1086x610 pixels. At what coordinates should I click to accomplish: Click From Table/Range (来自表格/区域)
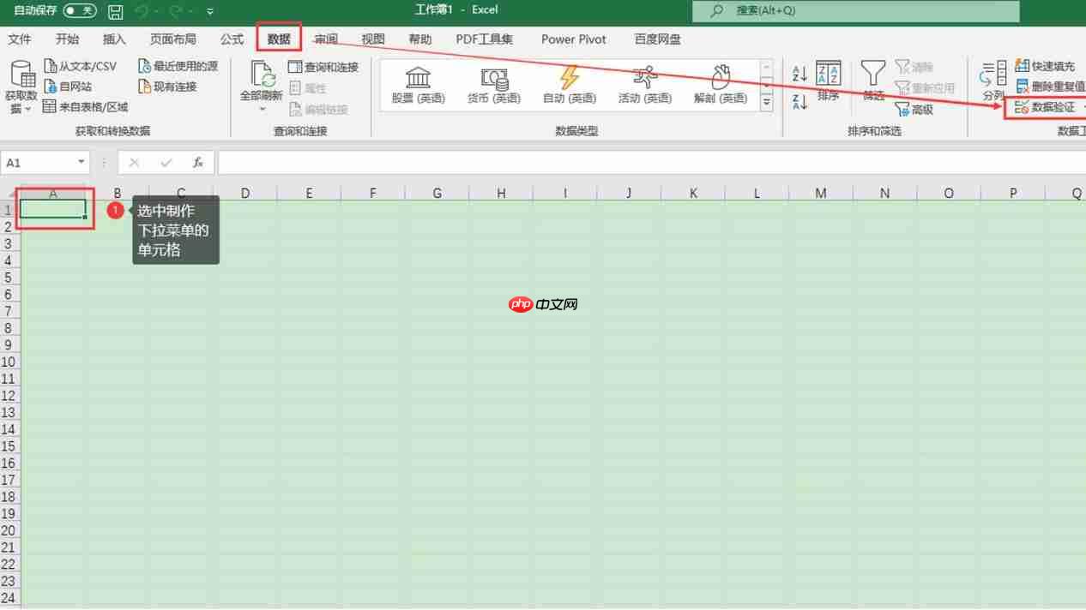tap(86, 107)
